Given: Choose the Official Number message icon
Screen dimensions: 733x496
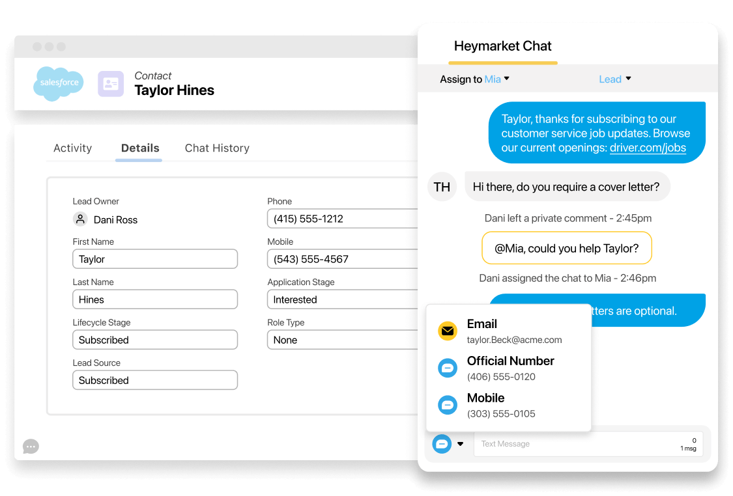Looking at the screenshot, I should point(447,368).
